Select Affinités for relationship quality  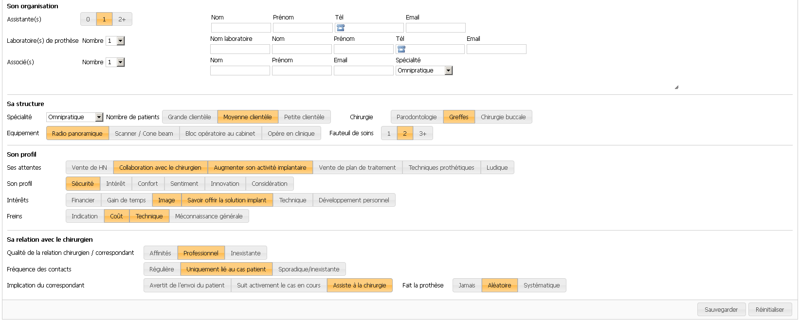coord(160,253)
